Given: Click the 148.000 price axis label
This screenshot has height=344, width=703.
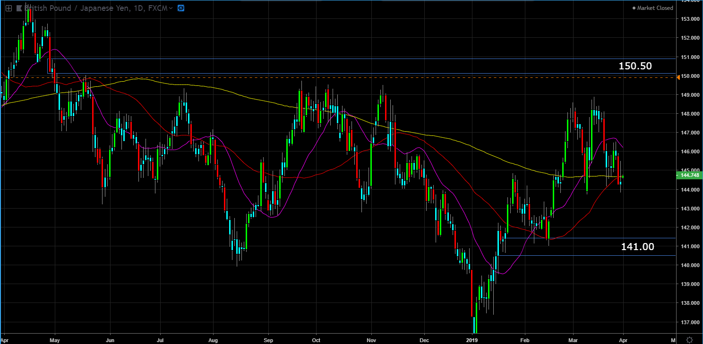Looking at the screenshot, I should (691, 114).
